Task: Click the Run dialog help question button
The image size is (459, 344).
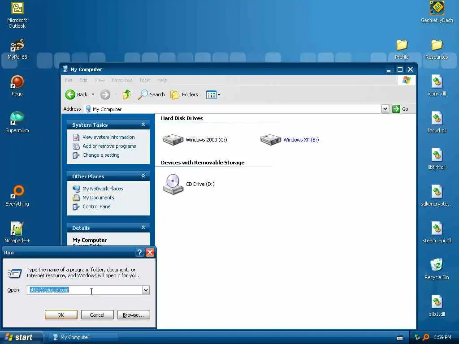Action: tap(140, 253)
